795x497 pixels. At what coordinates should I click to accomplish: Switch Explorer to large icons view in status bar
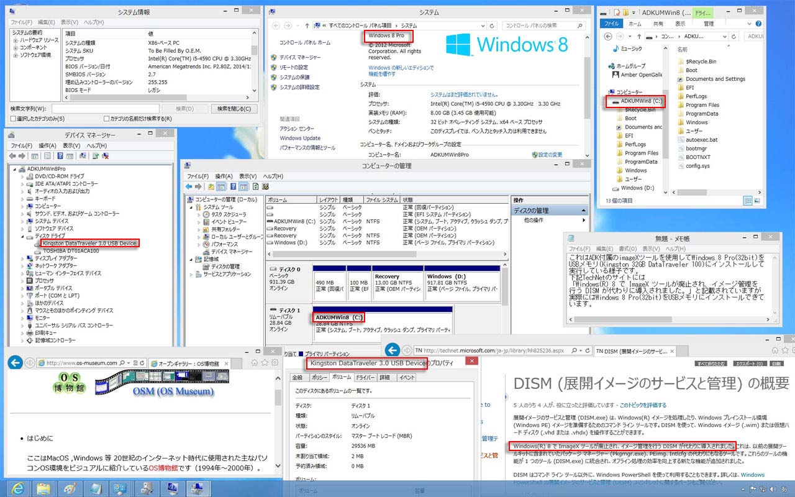(x=758, y=200)
